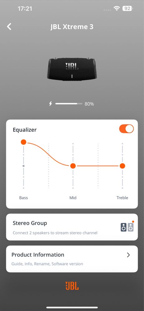Tap the JBL Xtreme 3 title

click(x=72, y=27)
